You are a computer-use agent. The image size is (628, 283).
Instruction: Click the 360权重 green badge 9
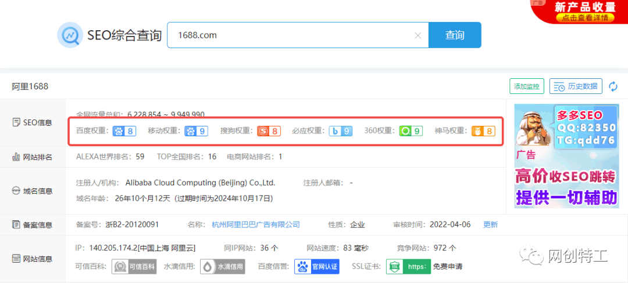(x=411, y=131)
